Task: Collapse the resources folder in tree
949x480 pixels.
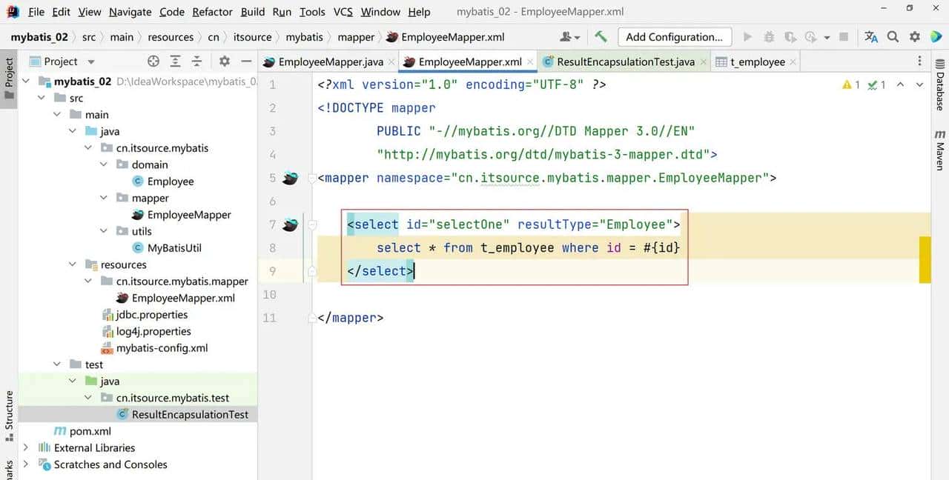Action: point(73,264)
